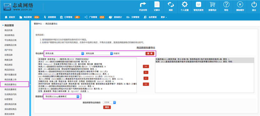
Task: Open 商品批量修改 in sidebar
Action: (10, 89)
